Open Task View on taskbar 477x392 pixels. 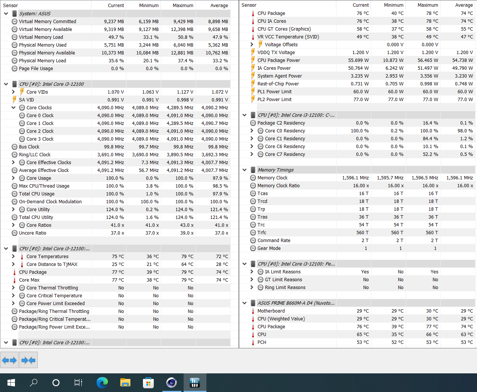point(78,383)
